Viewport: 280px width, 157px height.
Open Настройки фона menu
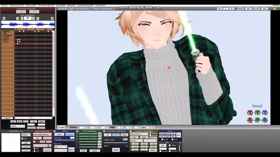point(46,6)
